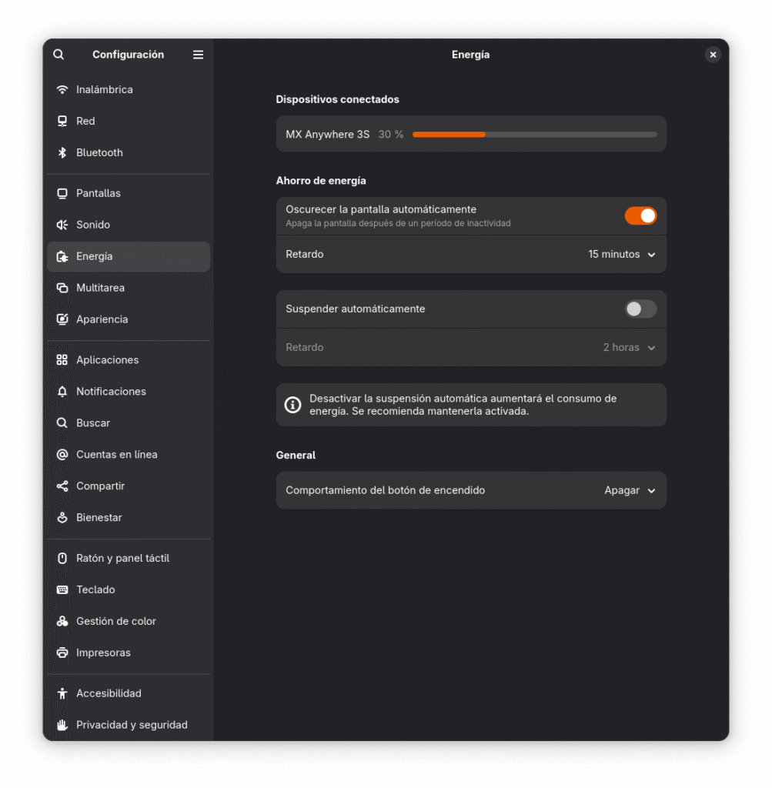
Task: Open the 2 horas delay dropdown
Action: click(629, 348)
